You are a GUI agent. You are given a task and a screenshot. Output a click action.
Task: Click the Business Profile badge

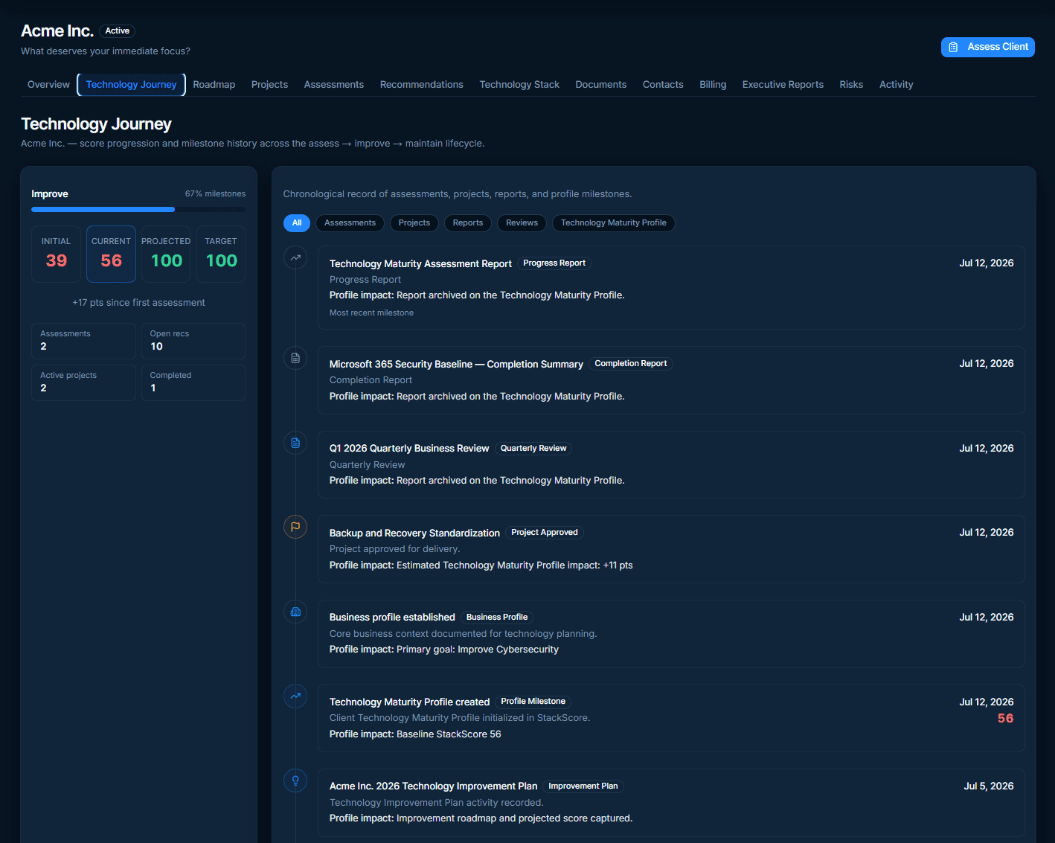497,618
